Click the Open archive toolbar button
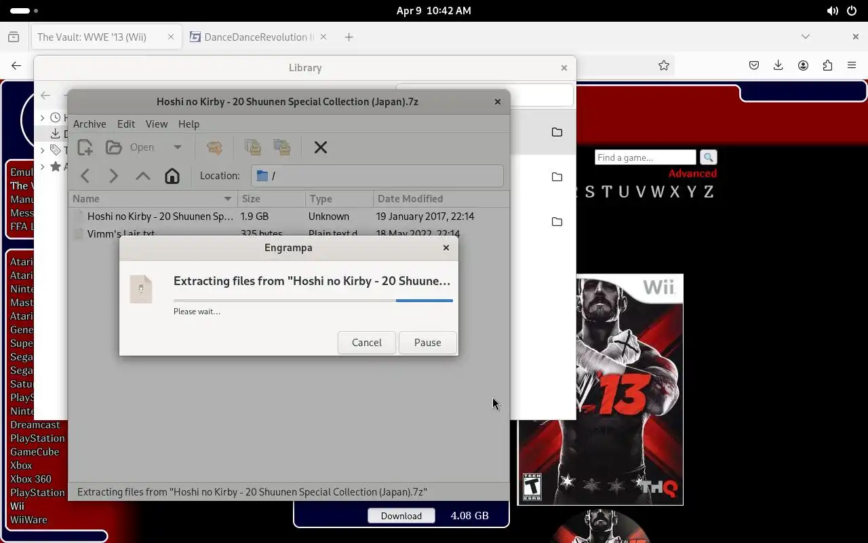Screen dimensions: 868x543 (x=131, y=147)
